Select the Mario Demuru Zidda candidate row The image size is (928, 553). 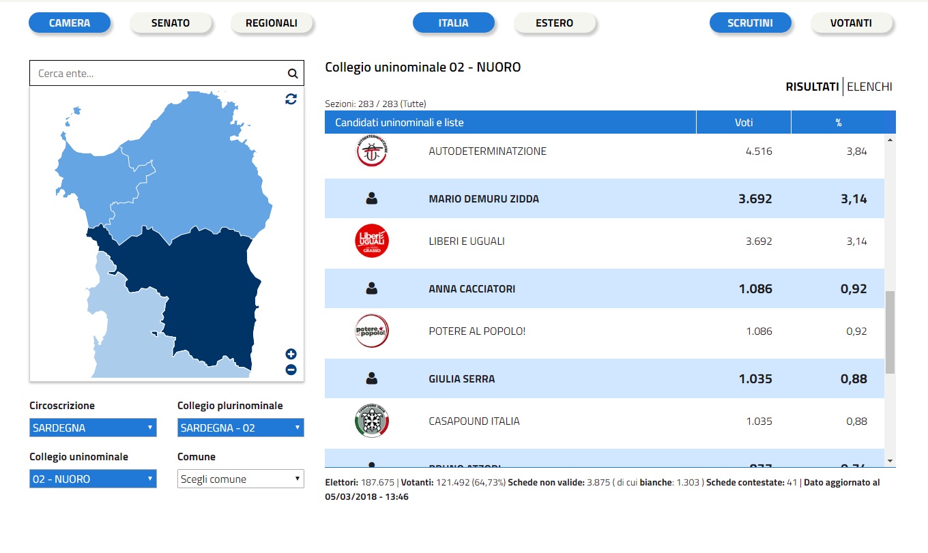click(x=605, y=198)
